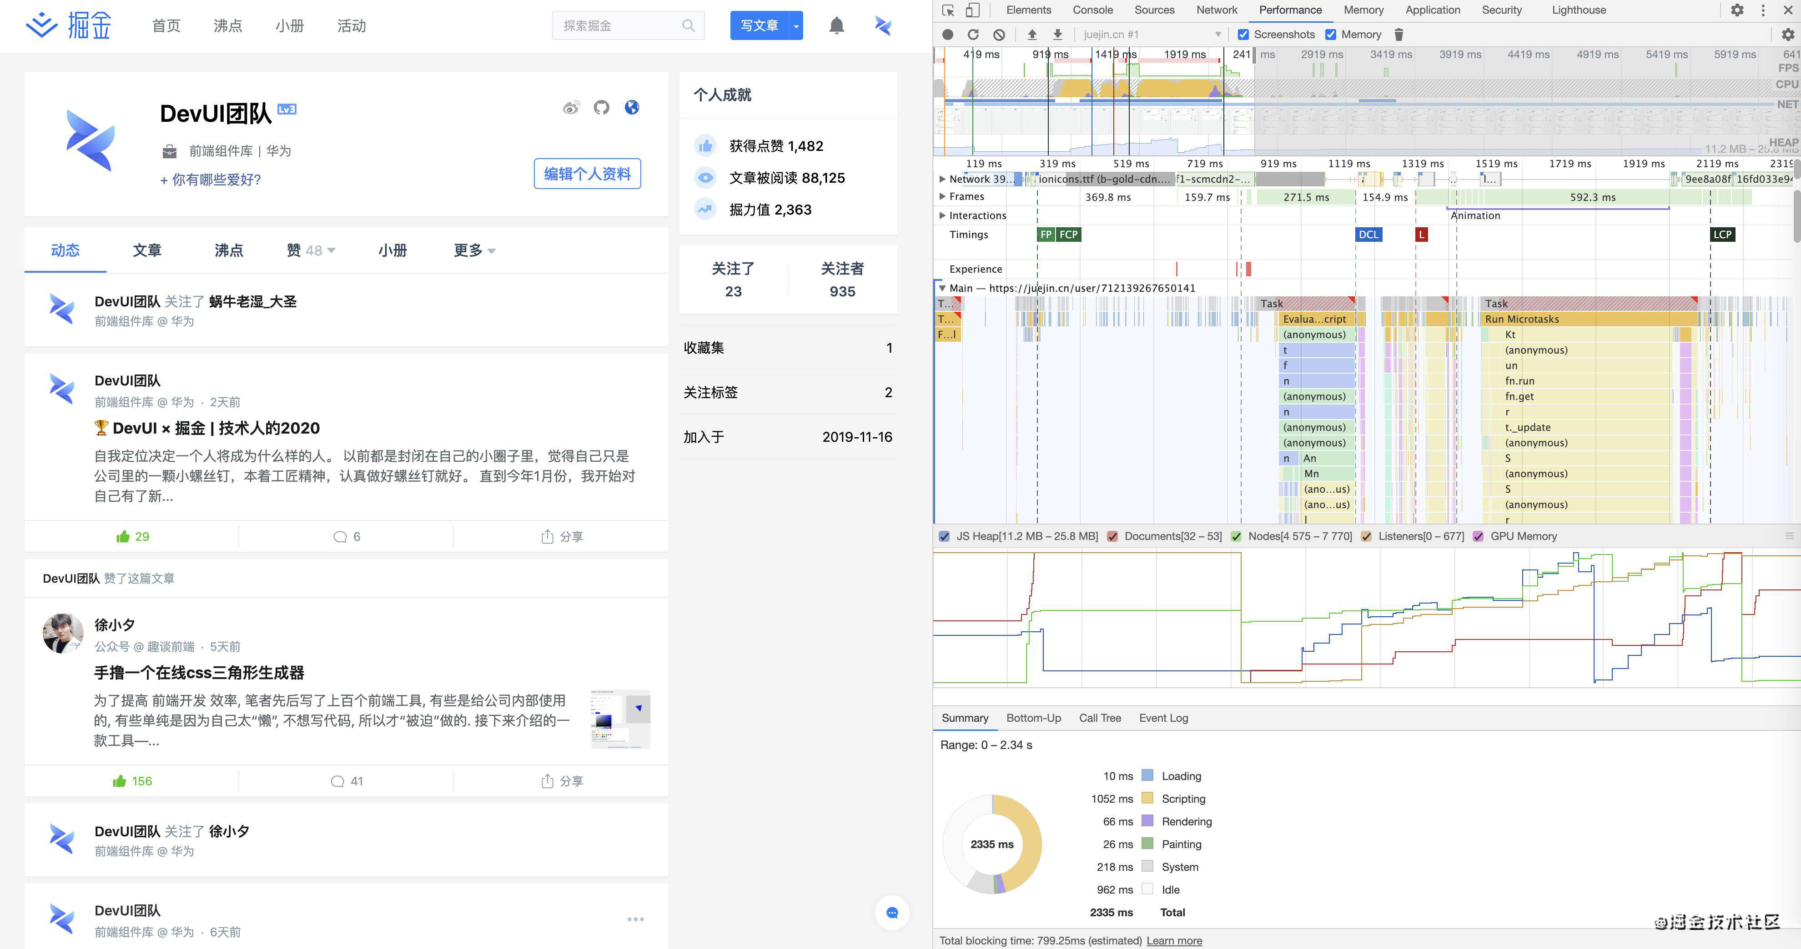
Task: Go to 沸点 in top navigation
Action: coord(228,26)
